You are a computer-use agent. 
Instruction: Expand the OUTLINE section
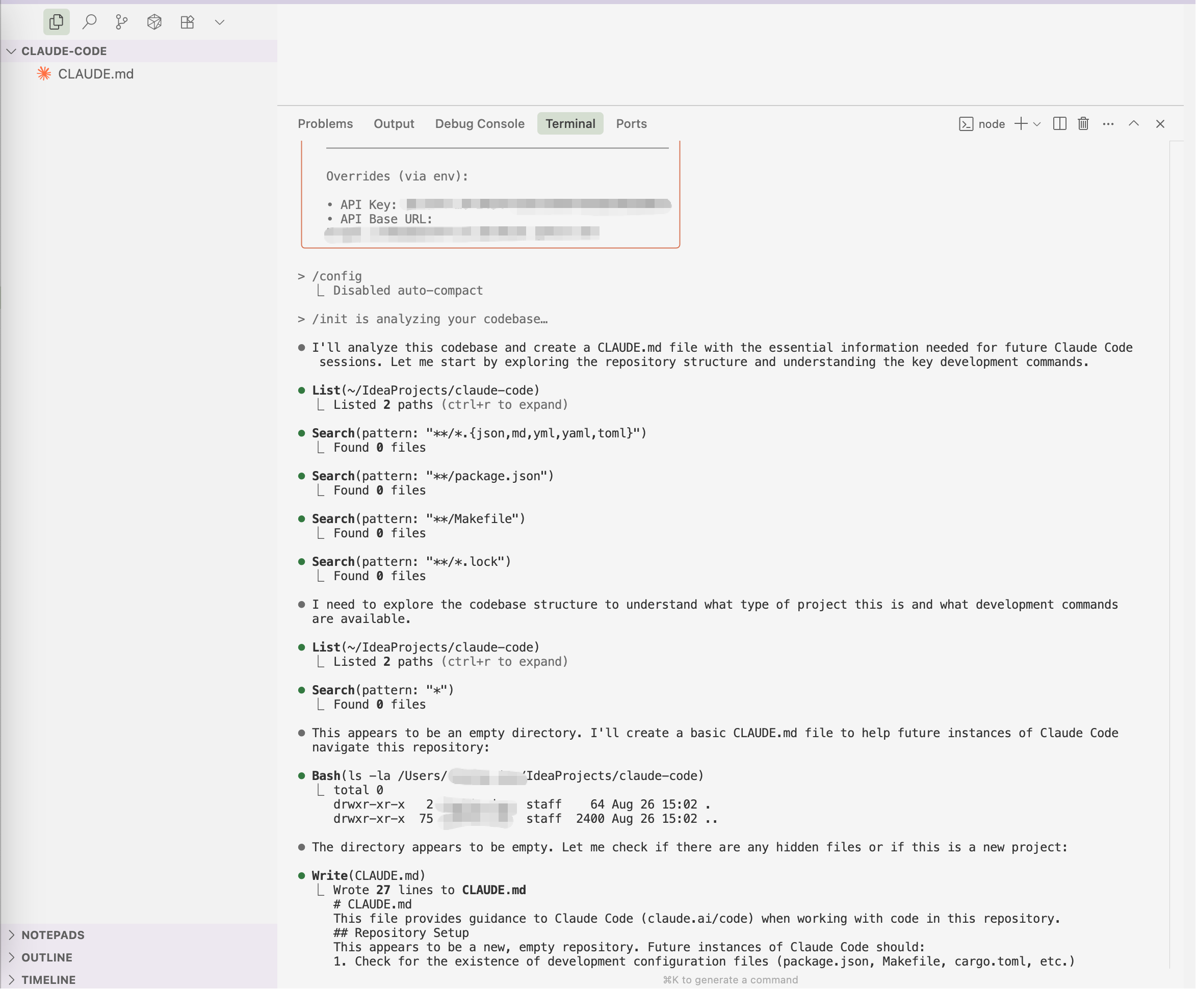point(138,958)
